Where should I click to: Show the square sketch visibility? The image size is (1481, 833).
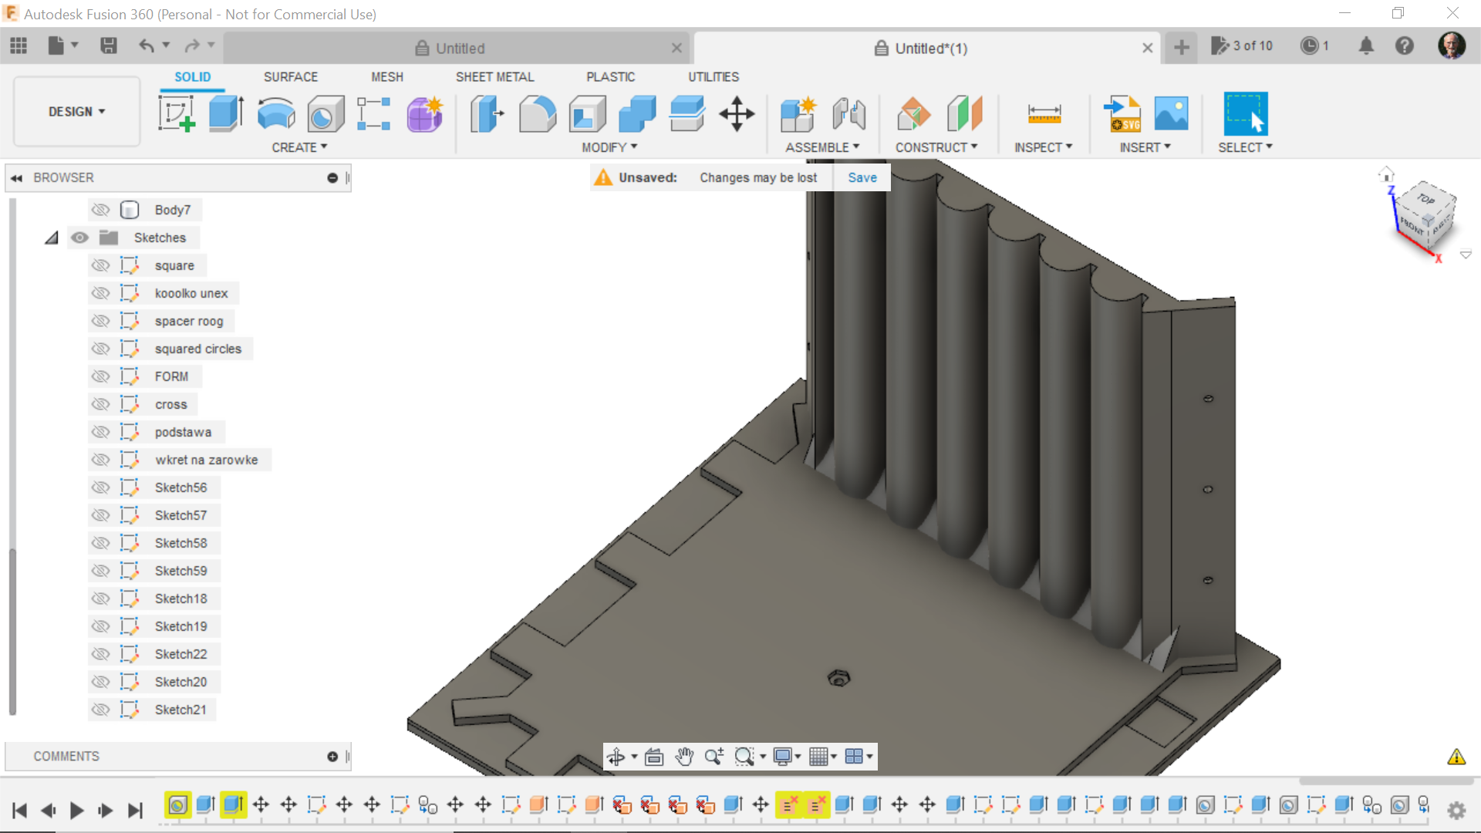click(x=101, y=265)
